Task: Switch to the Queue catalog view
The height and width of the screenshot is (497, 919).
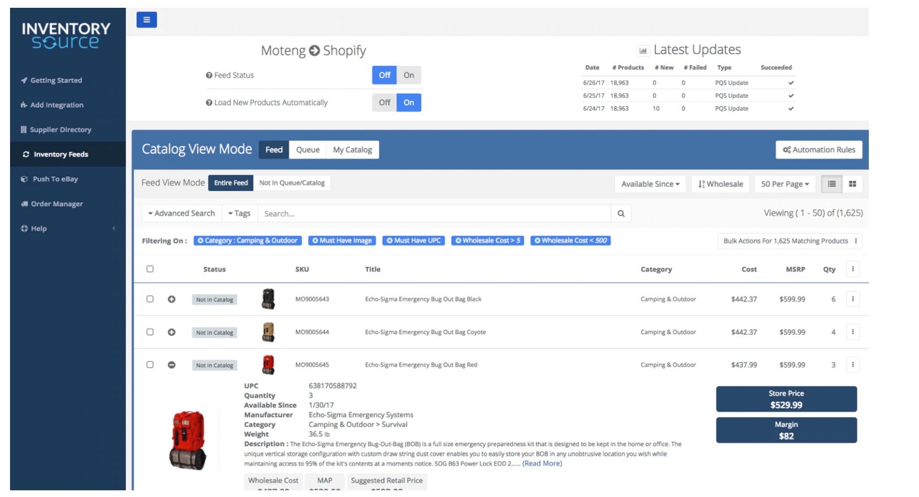Action: [307, 150]
